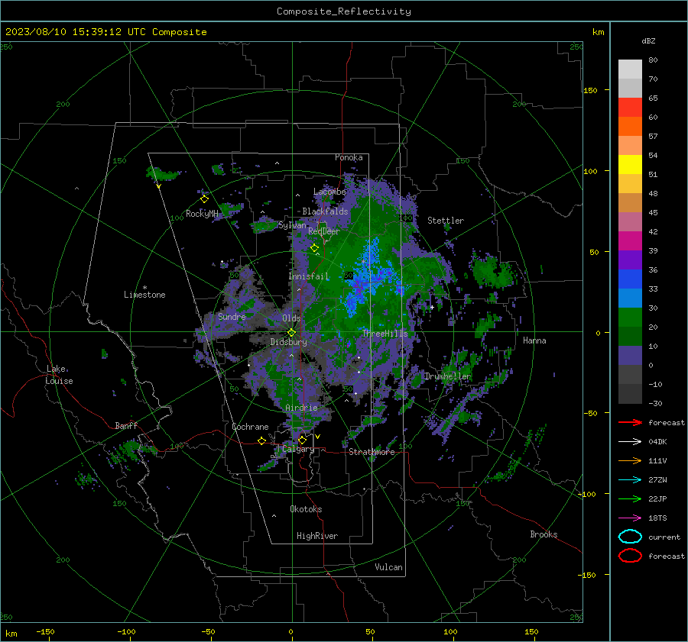This screenshot has width=688, height=642.
Task: Click the ThreeHills map label
Action: 385,334
